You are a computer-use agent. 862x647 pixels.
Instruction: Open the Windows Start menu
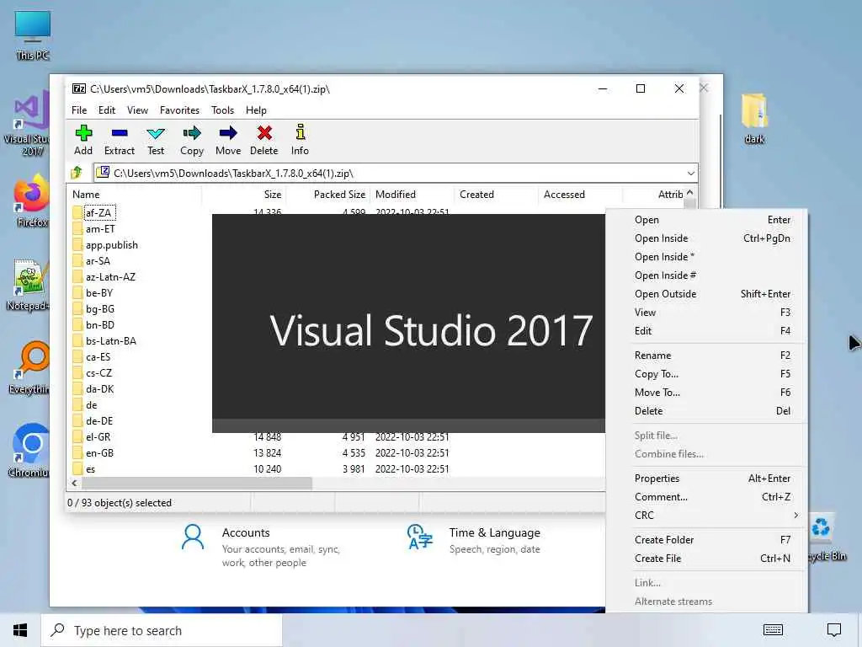[20, 630]
